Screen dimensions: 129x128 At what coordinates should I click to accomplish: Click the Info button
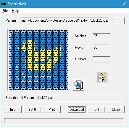tap(13, 110)
